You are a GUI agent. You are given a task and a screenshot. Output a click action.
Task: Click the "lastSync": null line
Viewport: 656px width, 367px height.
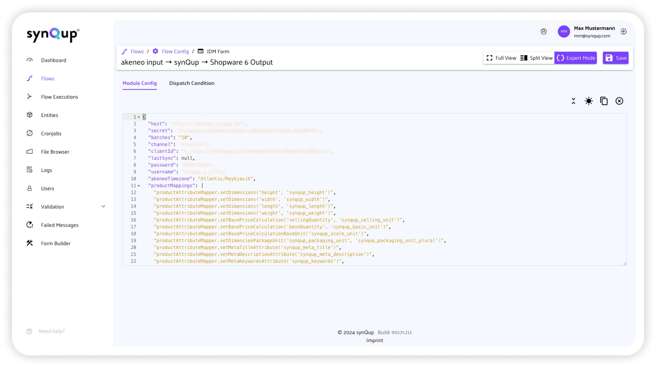[171, 158]
